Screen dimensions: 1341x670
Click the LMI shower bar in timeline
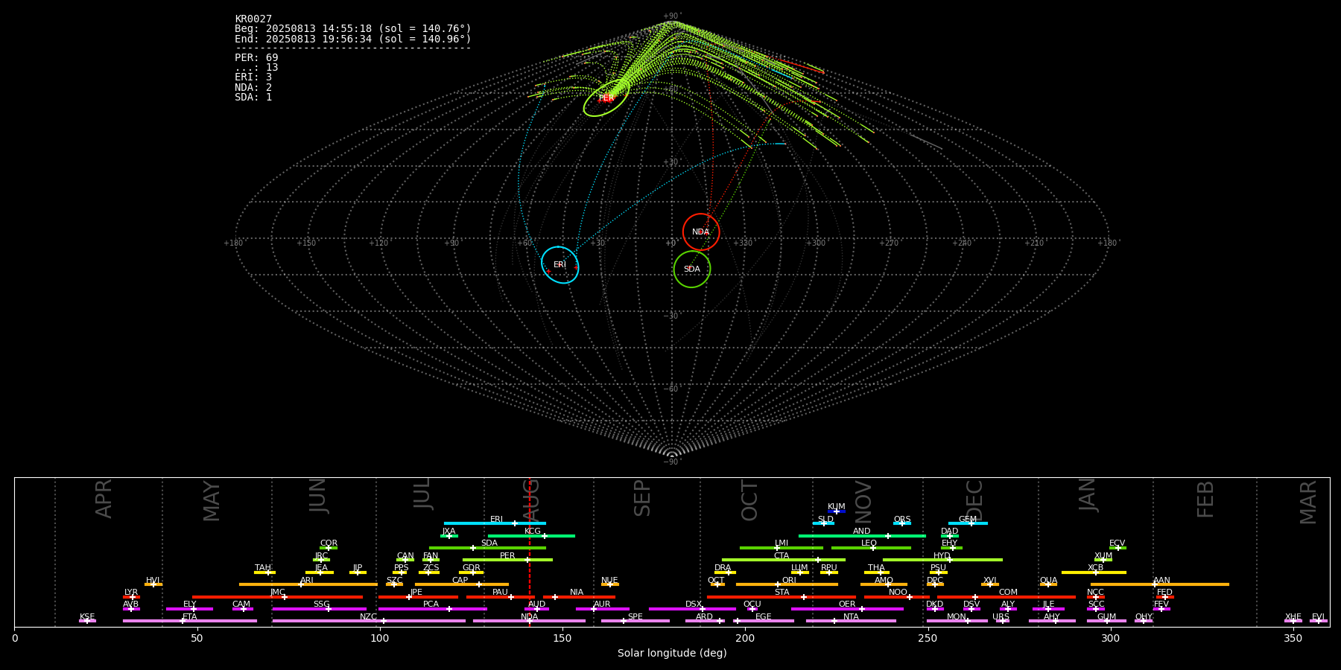tap(782, 548)
